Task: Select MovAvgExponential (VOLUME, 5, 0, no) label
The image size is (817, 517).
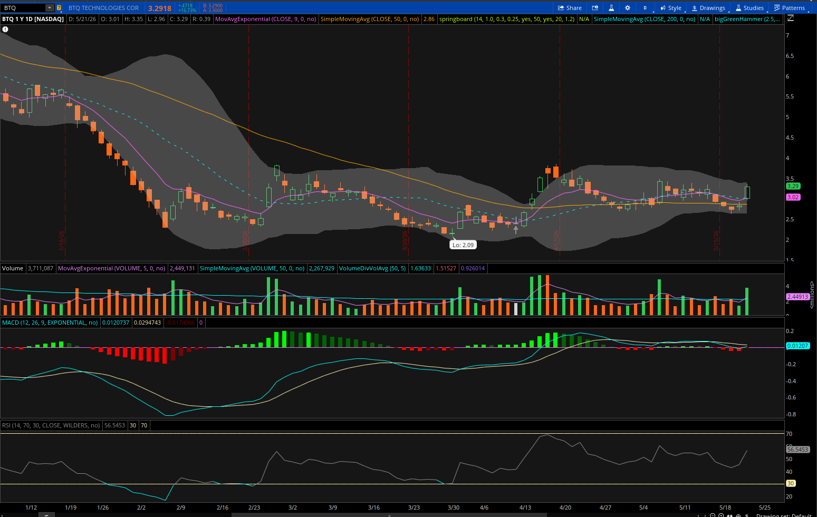Action: pos(112,268)
